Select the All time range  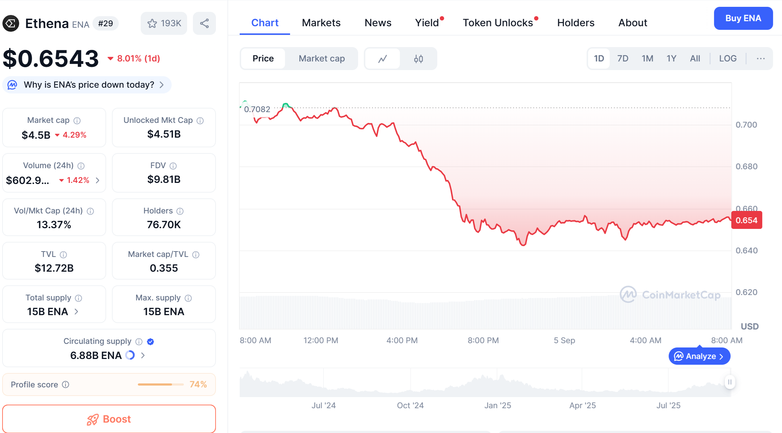point(695,59)
